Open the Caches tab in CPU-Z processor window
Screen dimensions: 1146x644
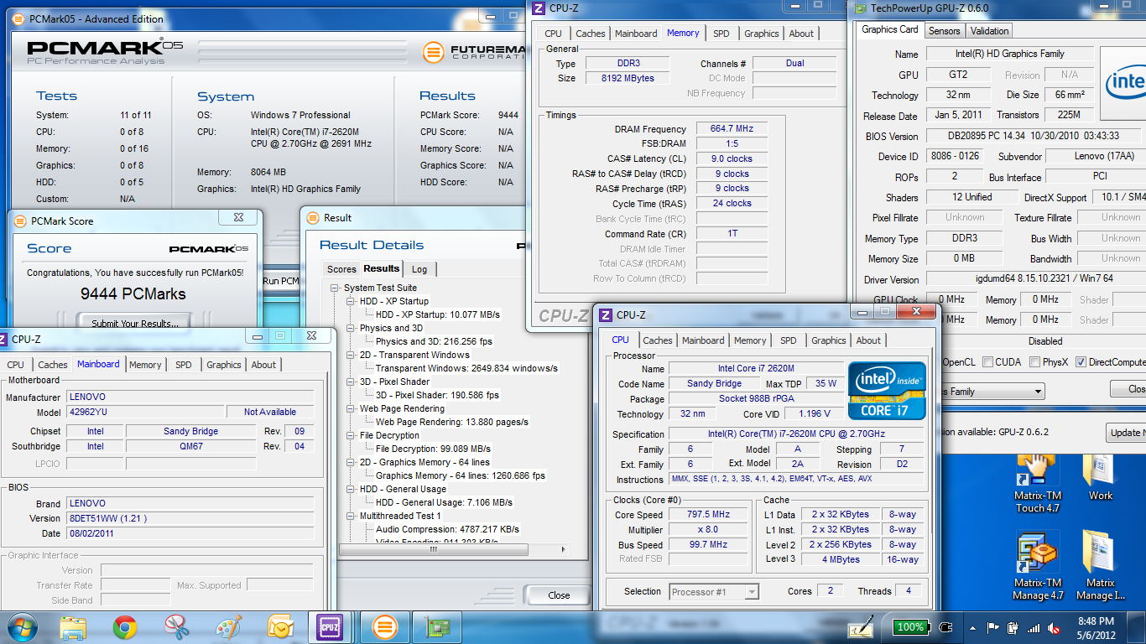click(x=658, y=340)
